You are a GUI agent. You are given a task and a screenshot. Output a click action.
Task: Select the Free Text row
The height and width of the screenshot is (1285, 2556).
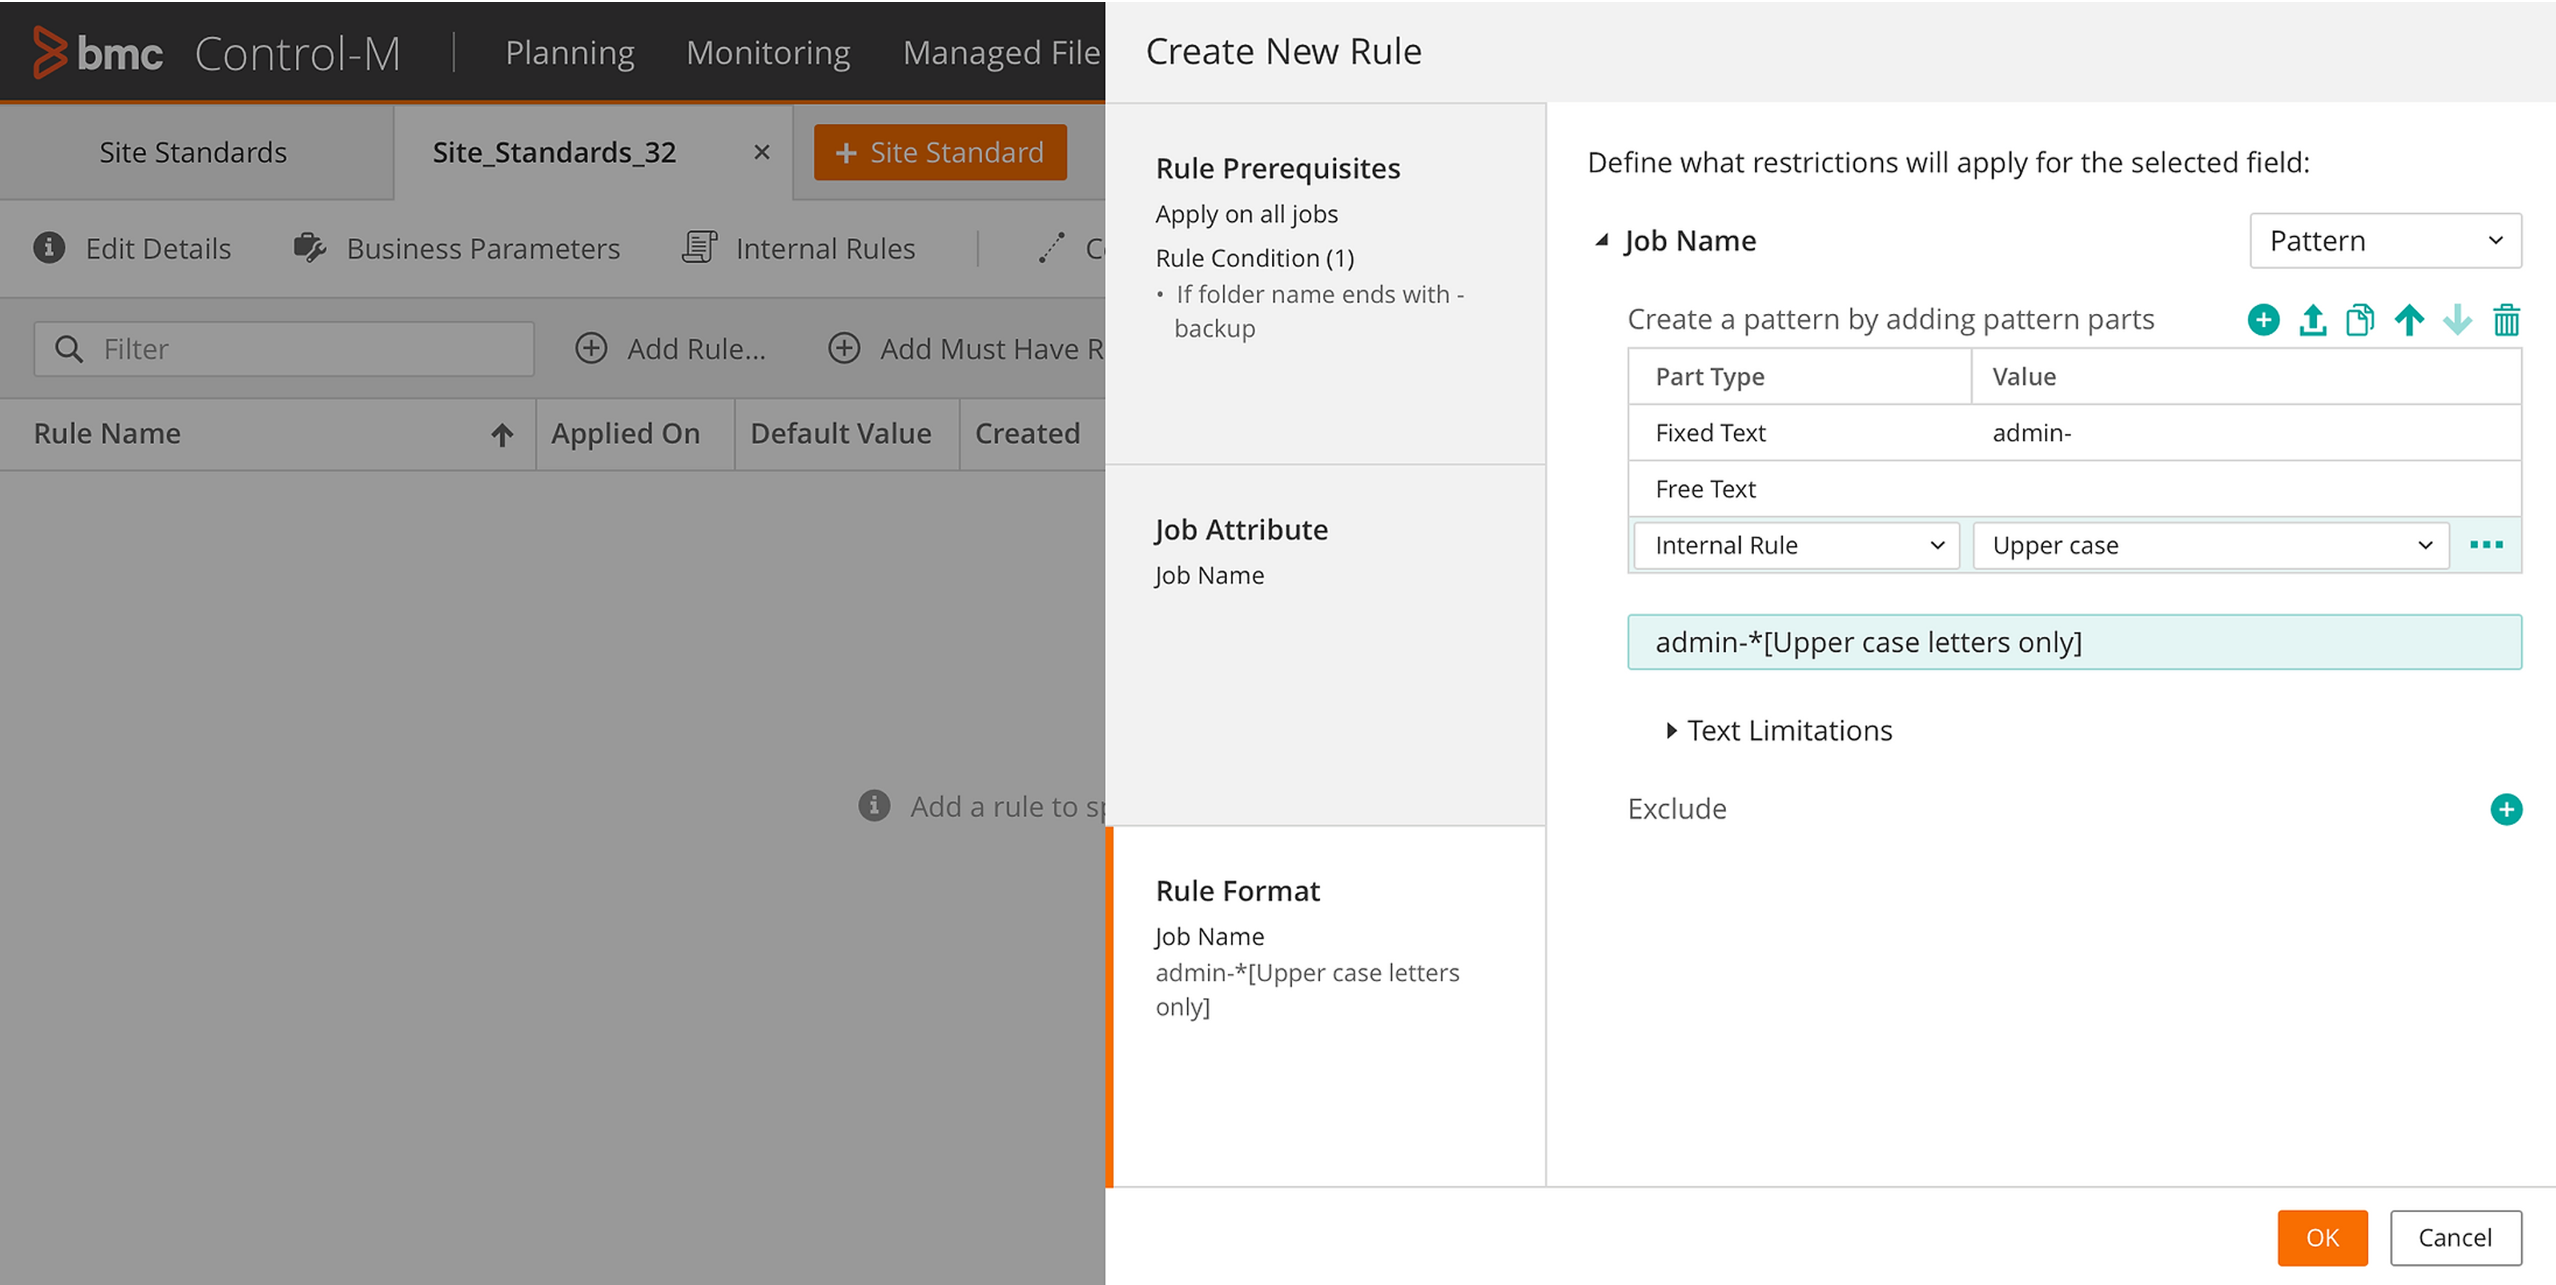pos(2074,489)
